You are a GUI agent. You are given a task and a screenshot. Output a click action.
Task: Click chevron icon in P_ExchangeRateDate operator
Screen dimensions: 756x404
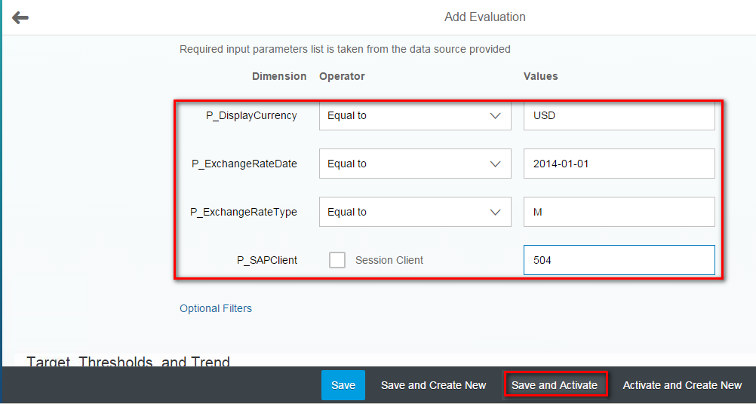click(x=495, y=164)
